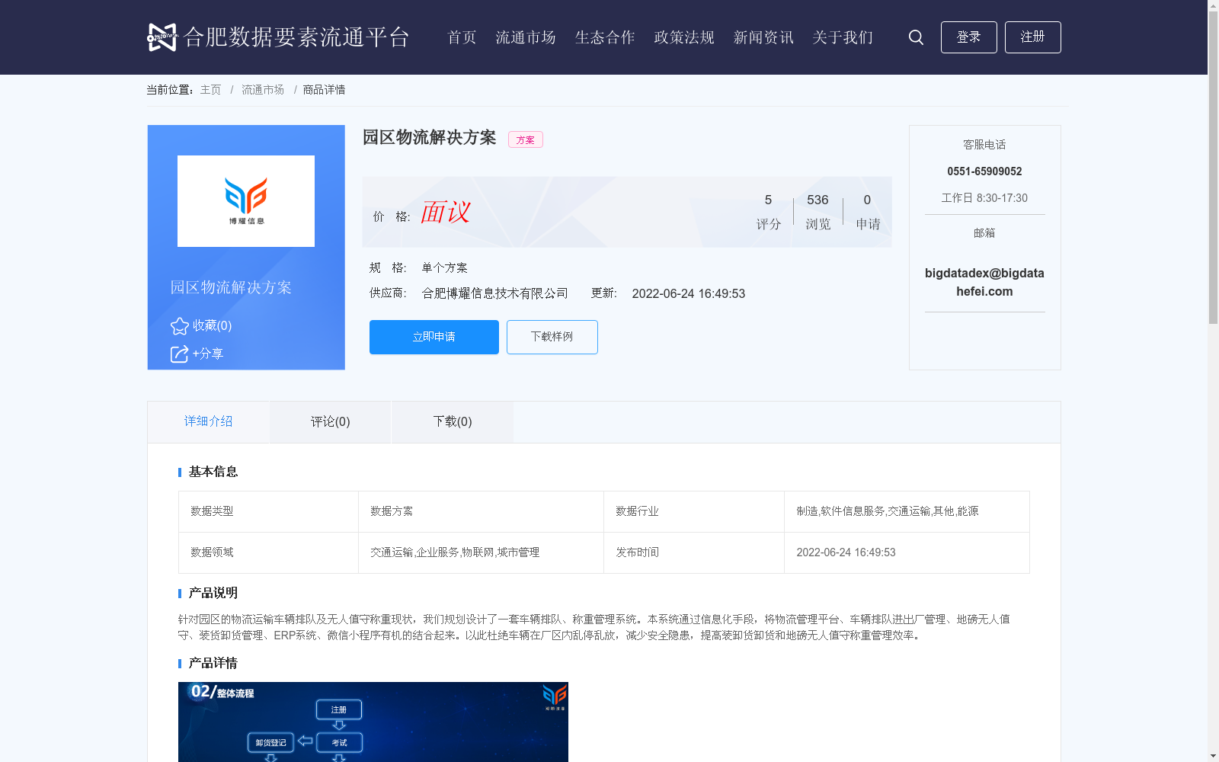The width and height of the screenshot is (1219, 762).
Task: Click the 博耀信息 supplier logo thumbnail
Action: tap(246, 201)
